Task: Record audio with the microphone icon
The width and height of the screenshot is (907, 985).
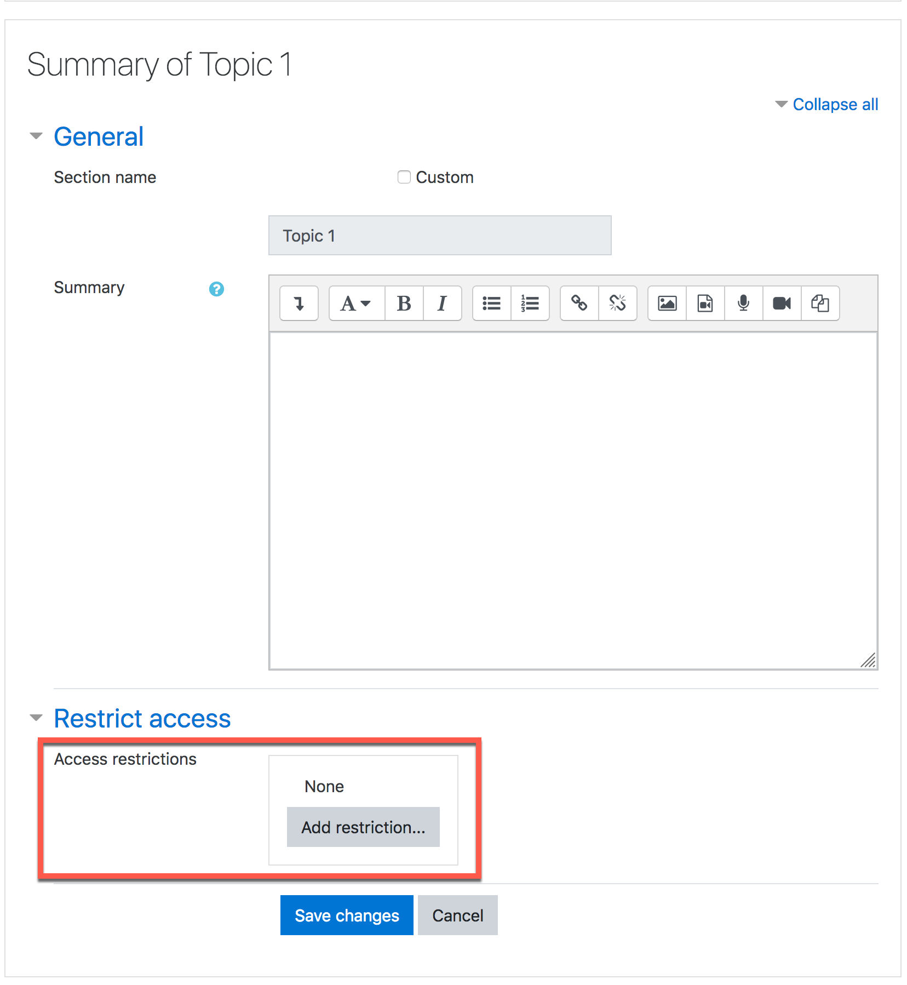Action: tap(743, 303)
